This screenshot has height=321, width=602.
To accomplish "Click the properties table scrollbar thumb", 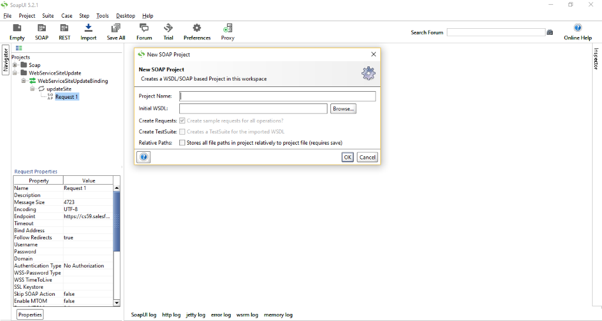I will (117, 222).
